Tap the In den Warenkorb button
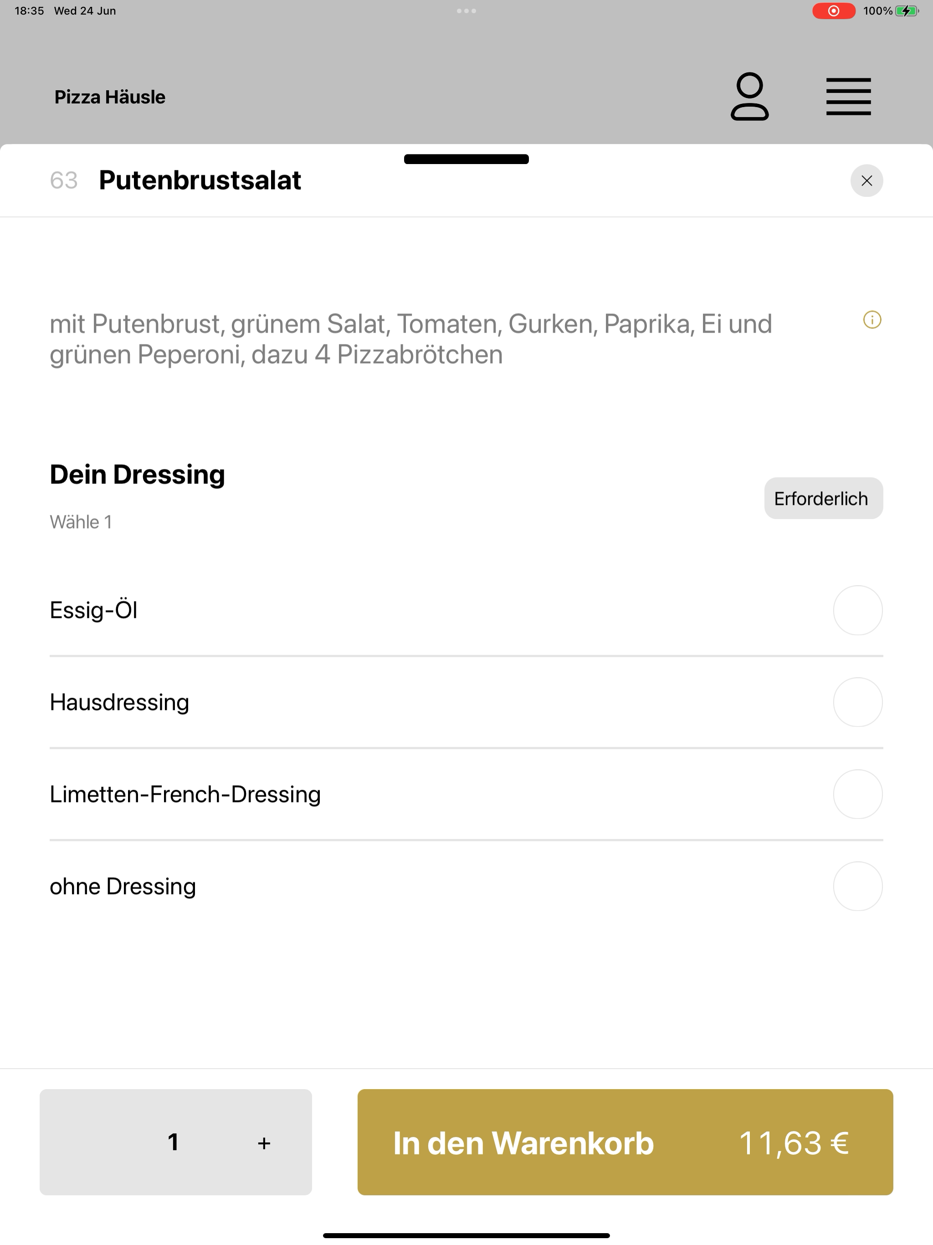This screenshot has height=1245, width=933. 625,1142
